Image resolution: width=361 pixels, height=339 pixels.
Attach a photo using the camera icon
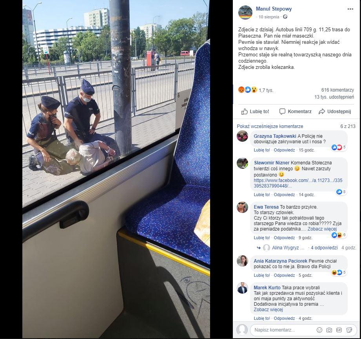pyautogui.click(x=329, y=330)
